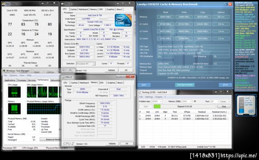Click the Memory usage meter in Task Manager
The image size is (259, 160).
click(x=14, y=109)
